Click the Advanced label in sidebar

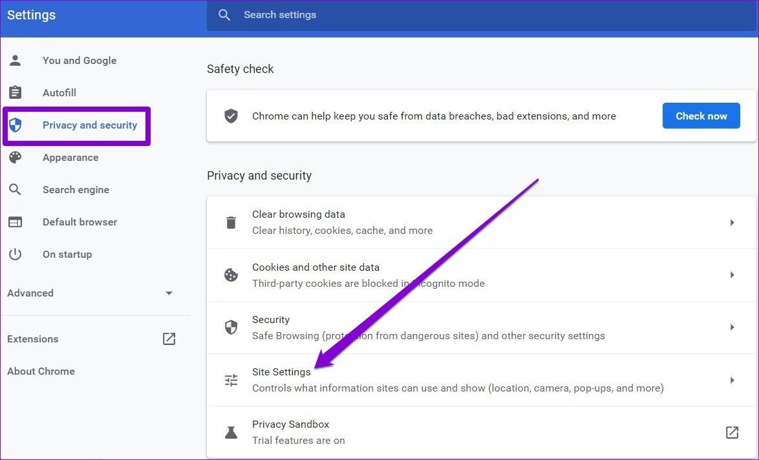30,293
